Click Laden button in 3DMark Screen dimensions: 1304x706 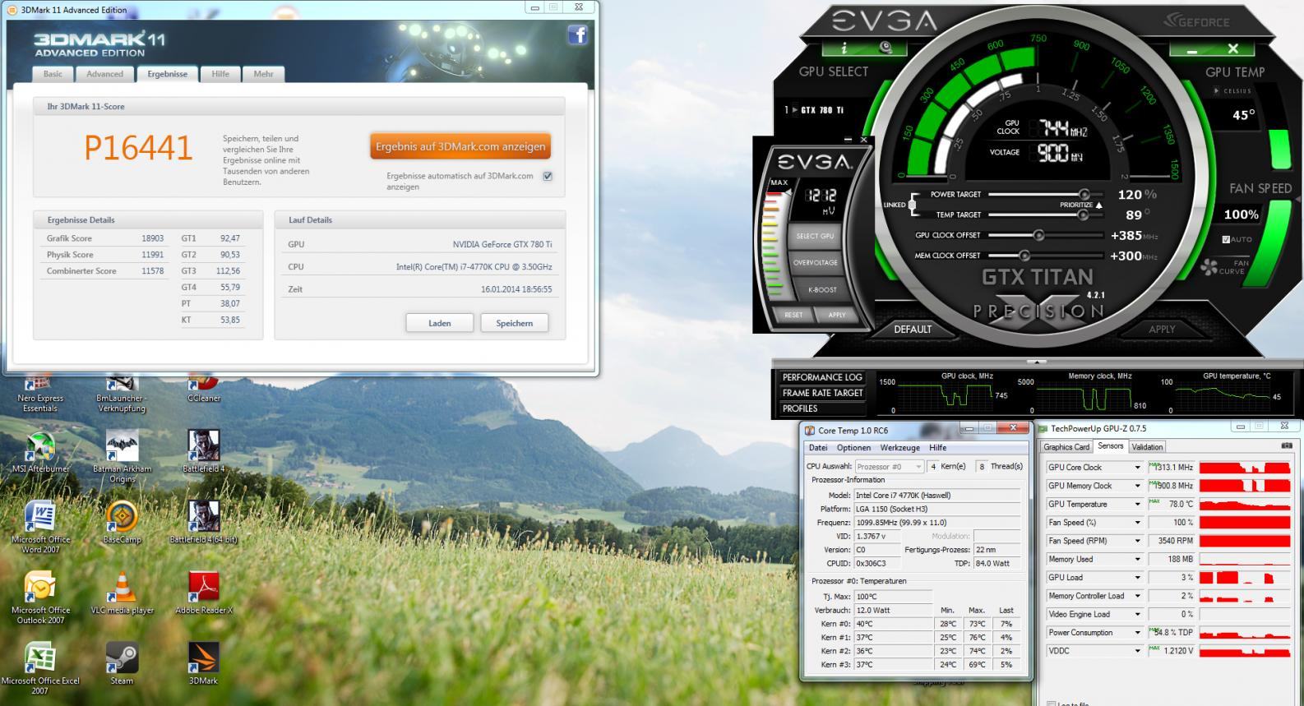pos(439,323)
